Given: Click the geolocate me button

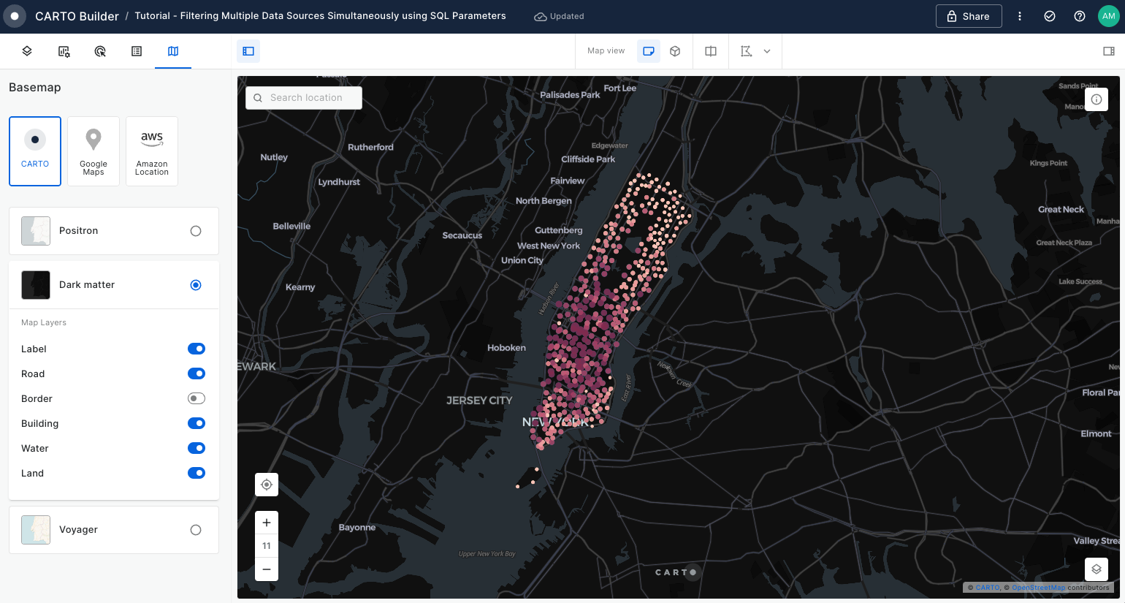Looking at the screenshot, I should point(267,485).
